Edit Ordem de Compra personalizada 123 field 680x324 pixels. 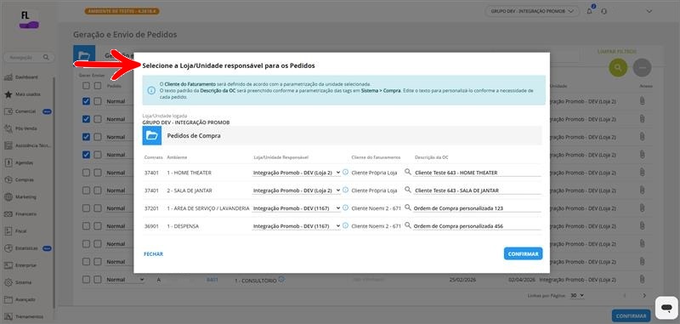coord(477,208)
